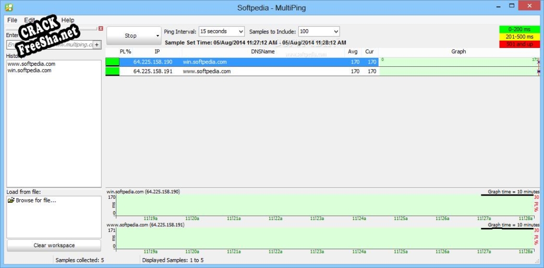Click the plus button to add target
Image resolution: width=544 pixels, height=268 pixels.
96,45
